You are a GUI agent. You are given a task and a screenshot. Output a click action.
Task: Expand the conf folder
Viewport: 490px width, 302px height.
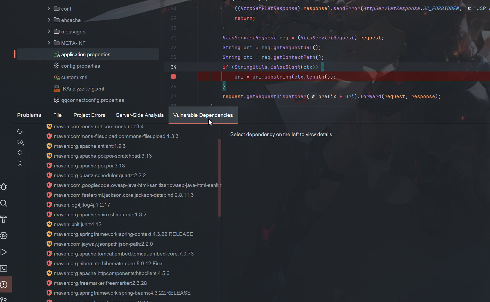pos(49,9)
